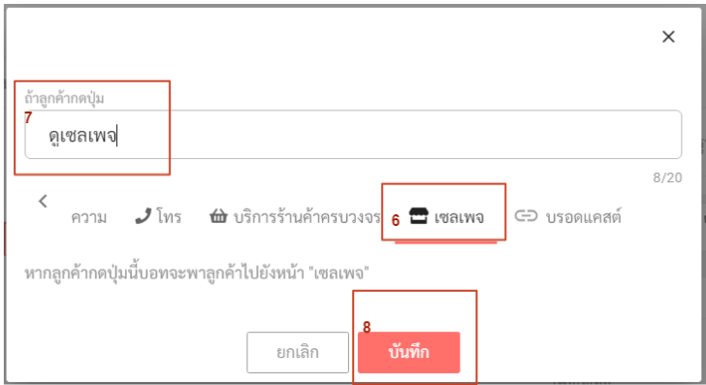Screen dimensions: 706x385
Task: Click the red step number 7 annotation
Action: 28,118
